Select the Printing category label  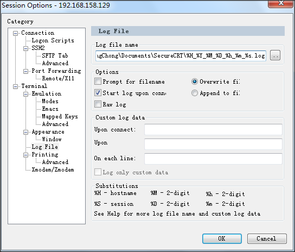45,155
